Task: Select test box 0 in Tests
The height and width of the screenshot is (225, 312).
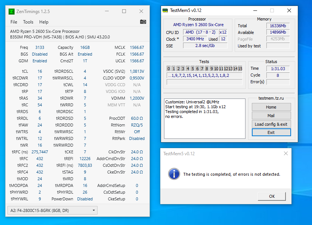Action: (169, 69)
